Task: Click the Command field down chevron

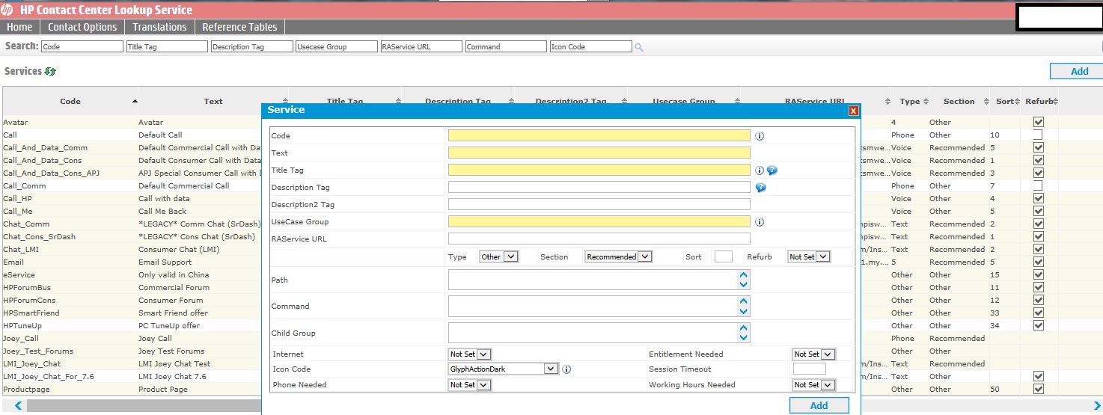Action: pyautogui.click(x=743, y=311)
